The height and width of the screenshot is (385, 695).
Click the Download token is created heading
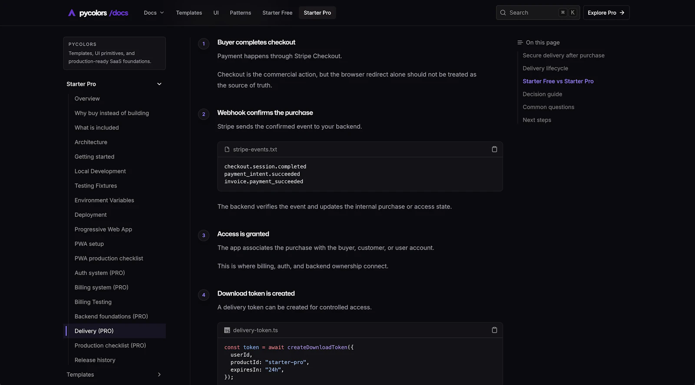point(256,293)
